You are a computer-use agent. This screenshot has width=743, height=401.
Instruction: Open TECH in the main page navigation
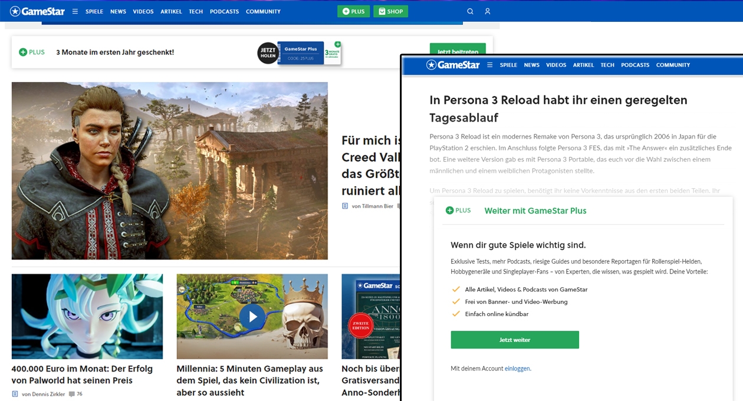pos(196,12)
